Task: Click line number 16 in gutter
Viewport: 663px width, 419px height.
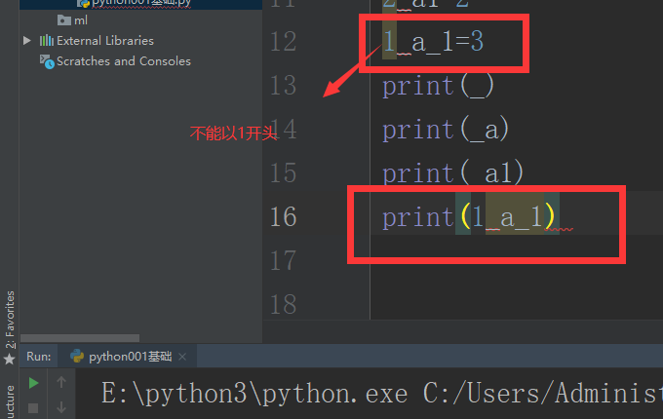Action: click(284, 216)
